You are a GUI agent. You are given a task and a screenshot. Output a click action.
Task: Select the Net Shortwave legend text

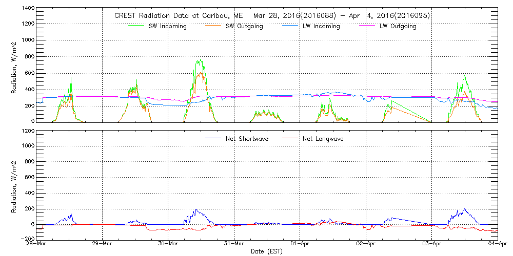(248, 139)
